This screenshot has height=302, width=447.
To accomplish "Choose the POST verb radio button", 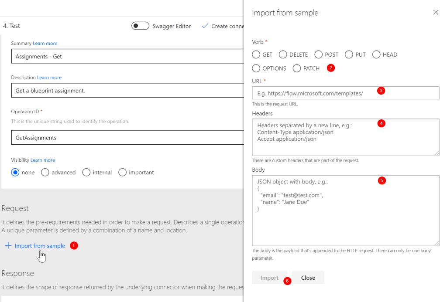I will point(319,55).
